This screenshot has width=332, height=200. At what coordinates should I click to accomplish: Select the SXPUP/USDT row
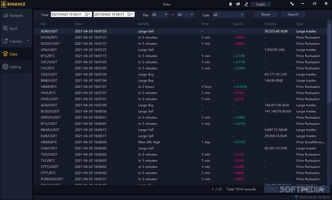(x=180, y=118)
